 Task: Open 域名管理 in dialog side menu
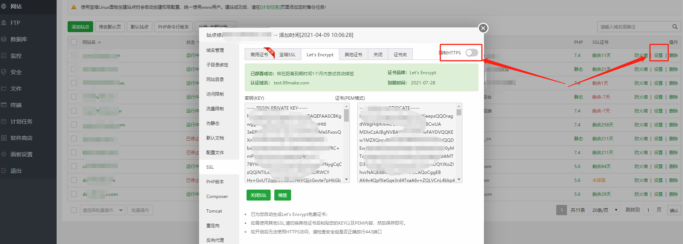[219, 50]
